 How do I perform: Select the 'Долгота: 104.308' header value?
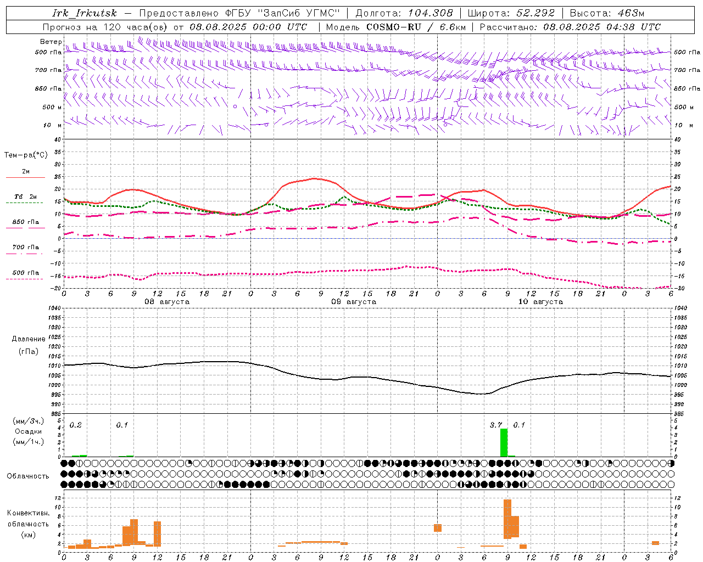pyautogui.click(x=404, y=13)
